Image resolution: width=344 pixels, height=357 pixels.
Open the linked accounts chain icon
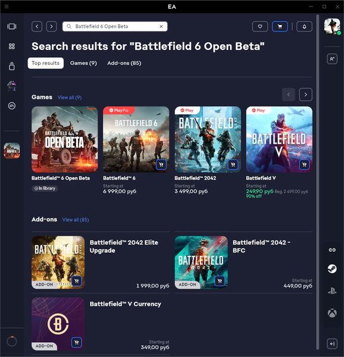tap(332, 250)
